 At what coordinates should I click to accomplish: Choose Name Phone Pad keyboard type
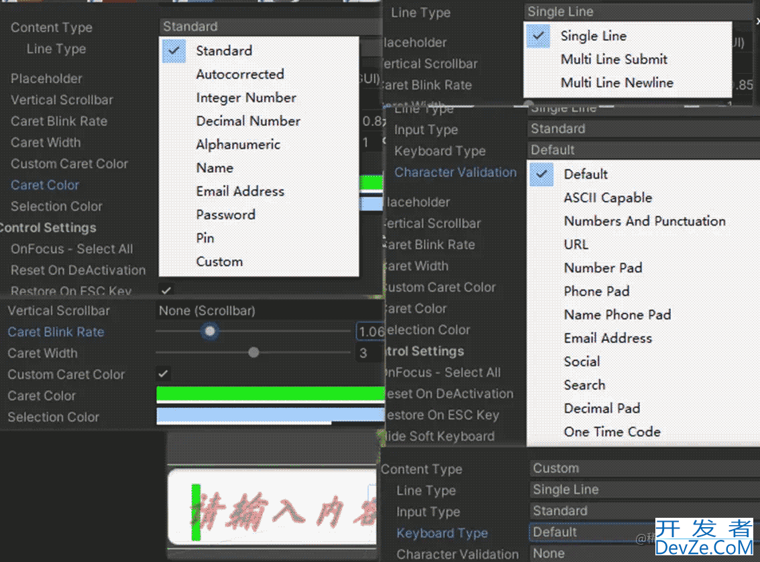coord(618,315)
